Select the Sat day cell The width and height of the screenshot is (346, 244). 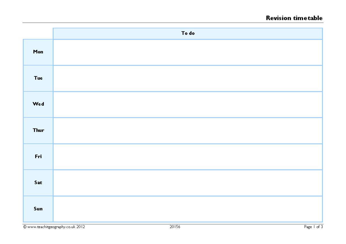38,182
